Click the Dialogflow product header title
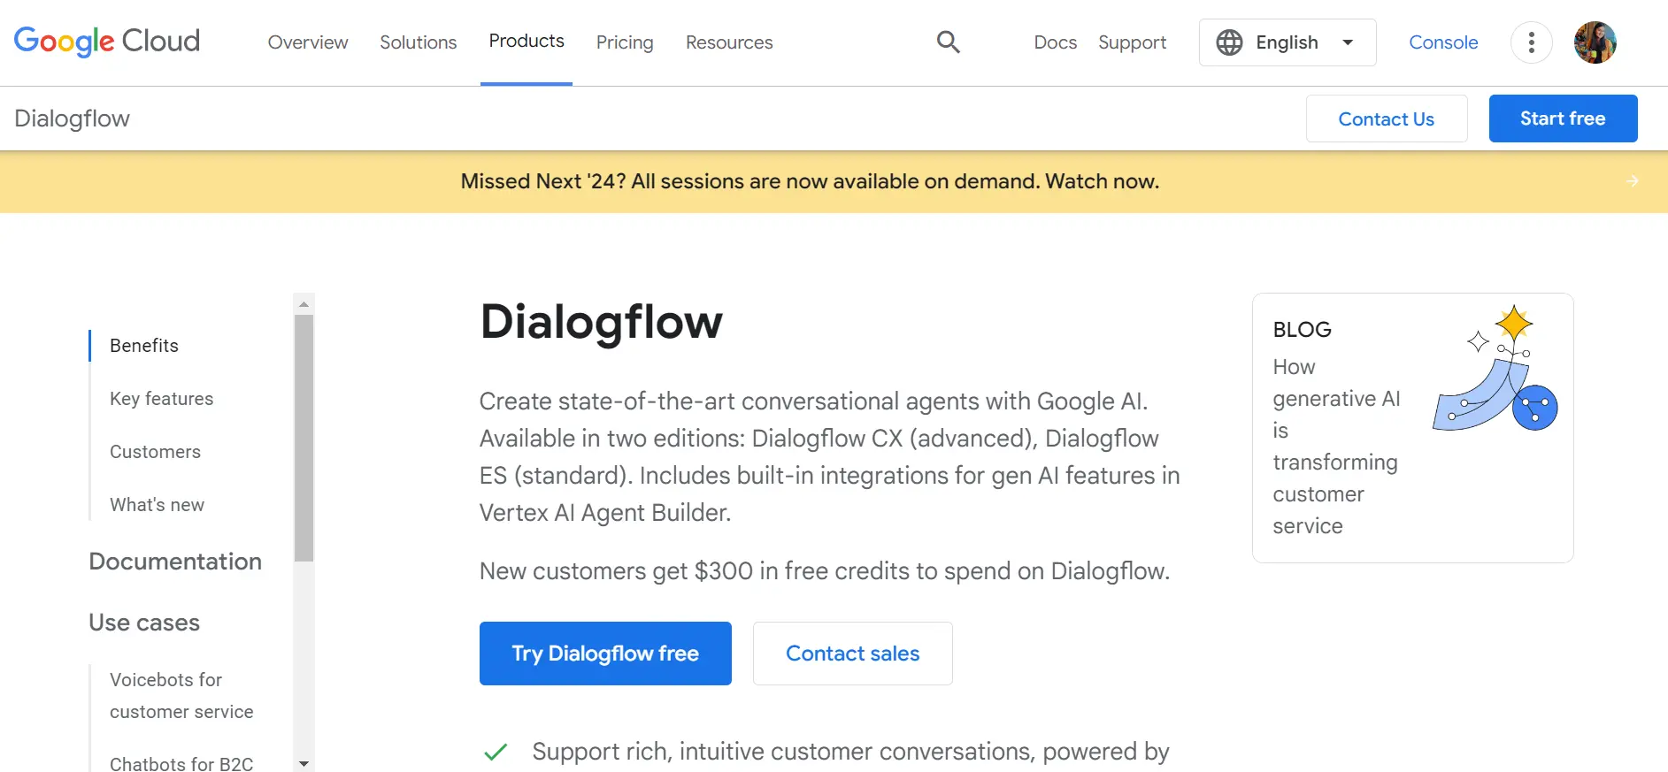 [73, 118]
